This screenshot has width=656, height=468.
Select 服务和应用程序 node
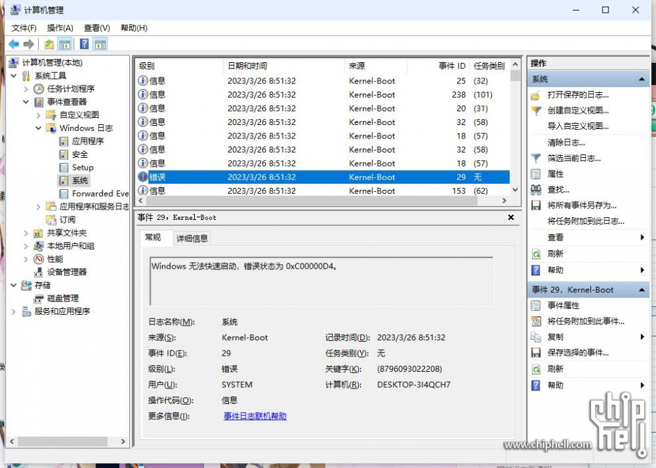click(x=62, y=311)
